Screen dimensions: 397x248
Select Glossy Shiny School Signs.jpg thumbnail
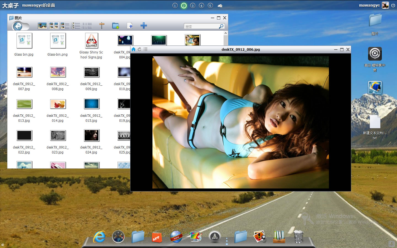pos(92,41)
